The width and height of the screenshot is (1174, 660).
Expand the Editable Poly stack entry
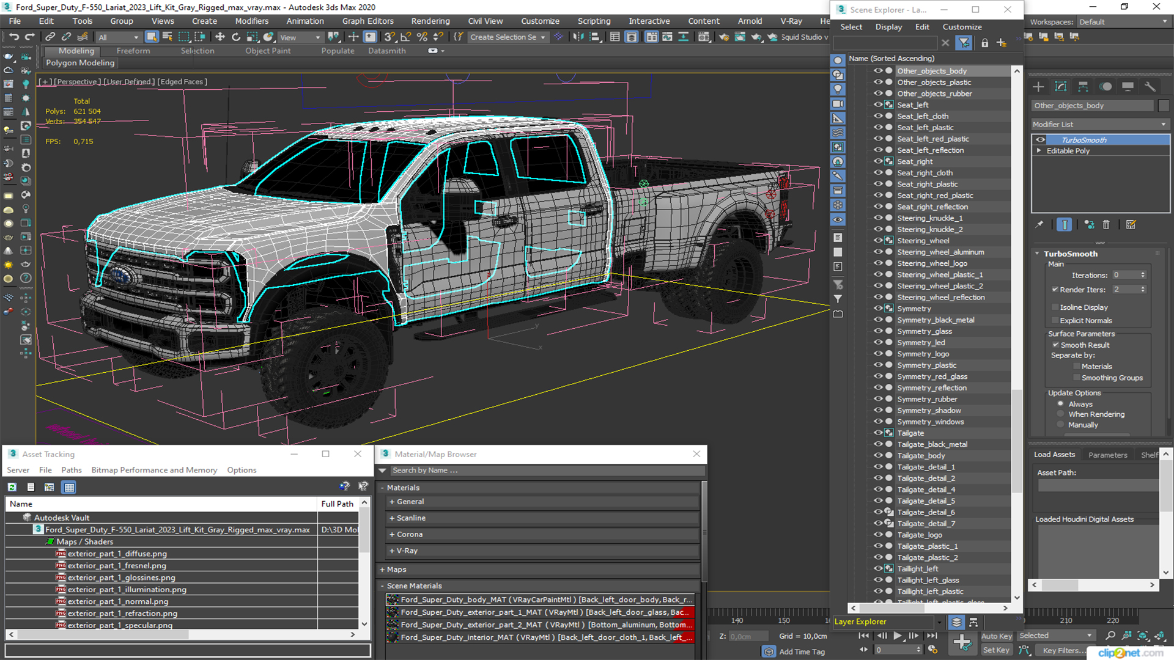click(x=1039, y=151)
